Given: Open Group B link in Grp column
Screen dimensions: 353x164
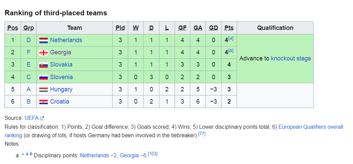Looking at the screenshot, I should [x=29, y=102].
